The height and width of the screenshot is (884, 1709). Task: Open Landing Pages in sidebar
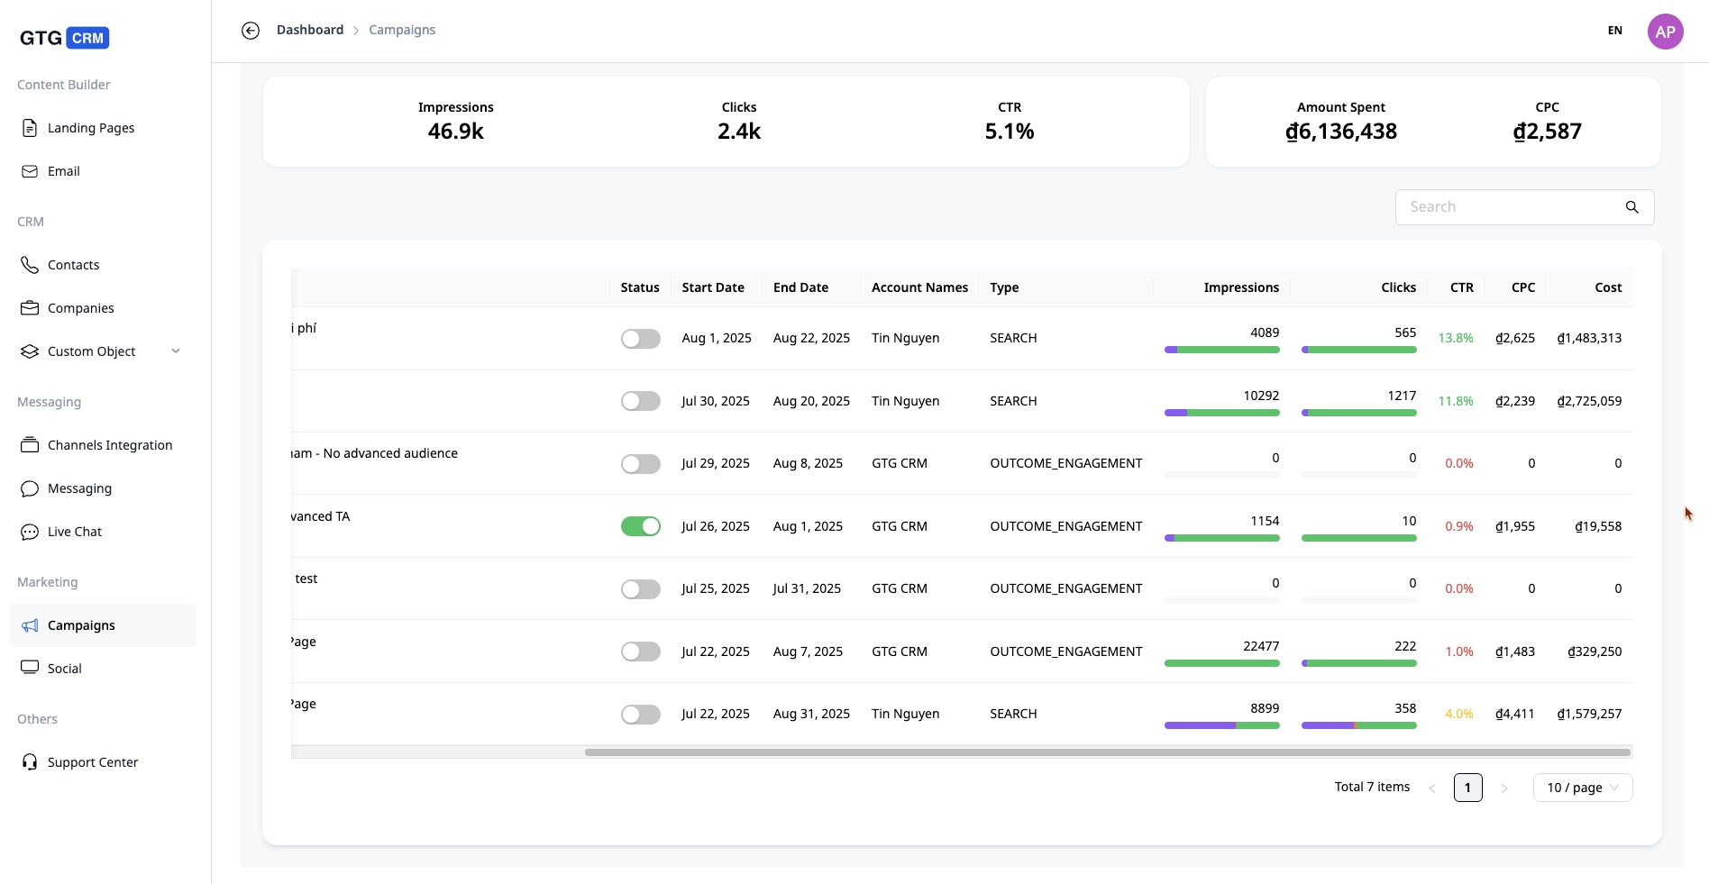(x=103, y=128)
